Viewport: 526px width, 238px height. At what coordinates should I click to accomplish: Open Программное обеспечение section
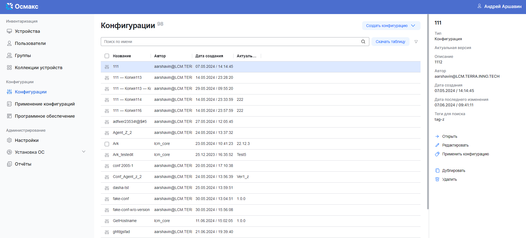click(45, 116)
